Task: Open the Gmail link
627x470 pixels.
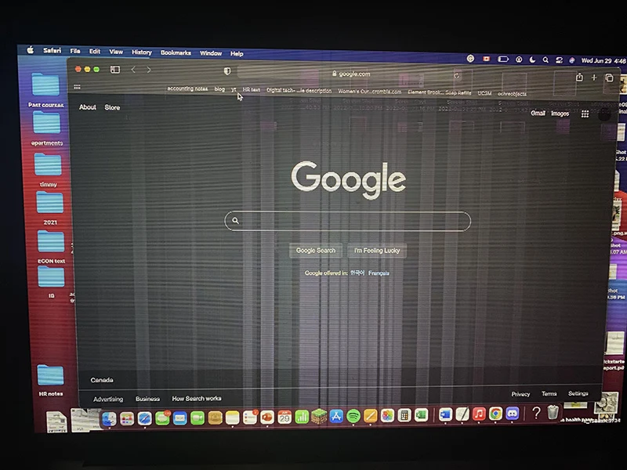Action: pos(538,113)
